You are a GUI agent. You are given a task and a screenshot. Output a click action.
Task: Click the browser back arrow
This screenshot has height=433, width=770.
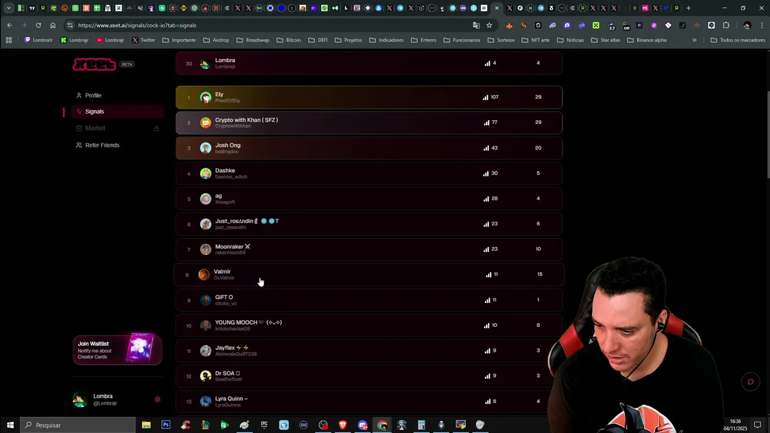10,25
